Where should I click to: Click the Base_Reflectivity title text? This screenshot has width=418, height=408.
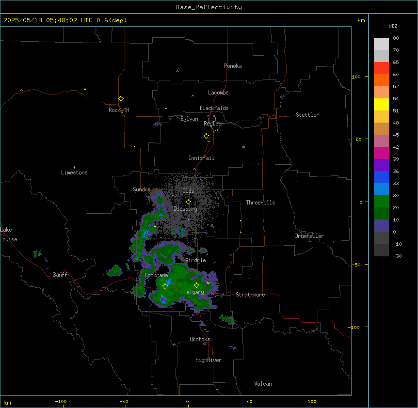pos(209,7)
